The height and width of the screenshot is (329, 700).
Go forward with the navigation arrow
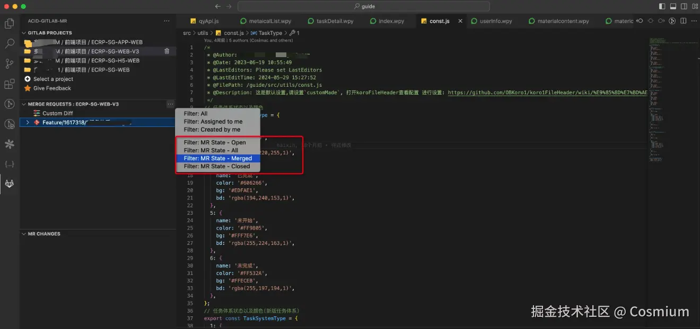[x=229, y=6]
